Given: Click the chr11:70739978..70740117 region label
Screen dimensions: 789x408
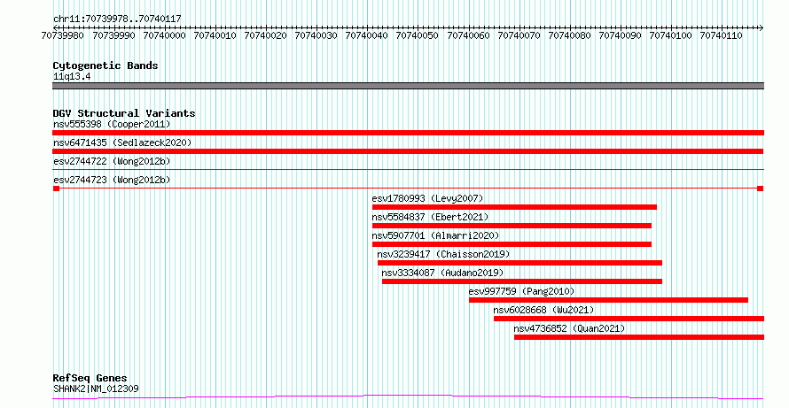Looking at the screenshot, I should pyautogui.click(x=117, y=19).
